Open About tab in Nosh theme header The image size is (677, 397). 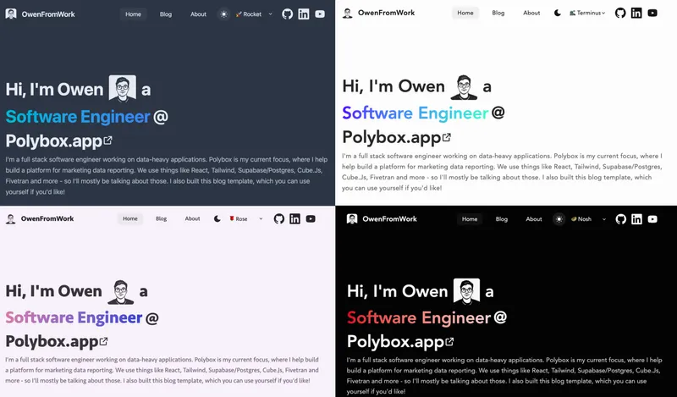534,219
